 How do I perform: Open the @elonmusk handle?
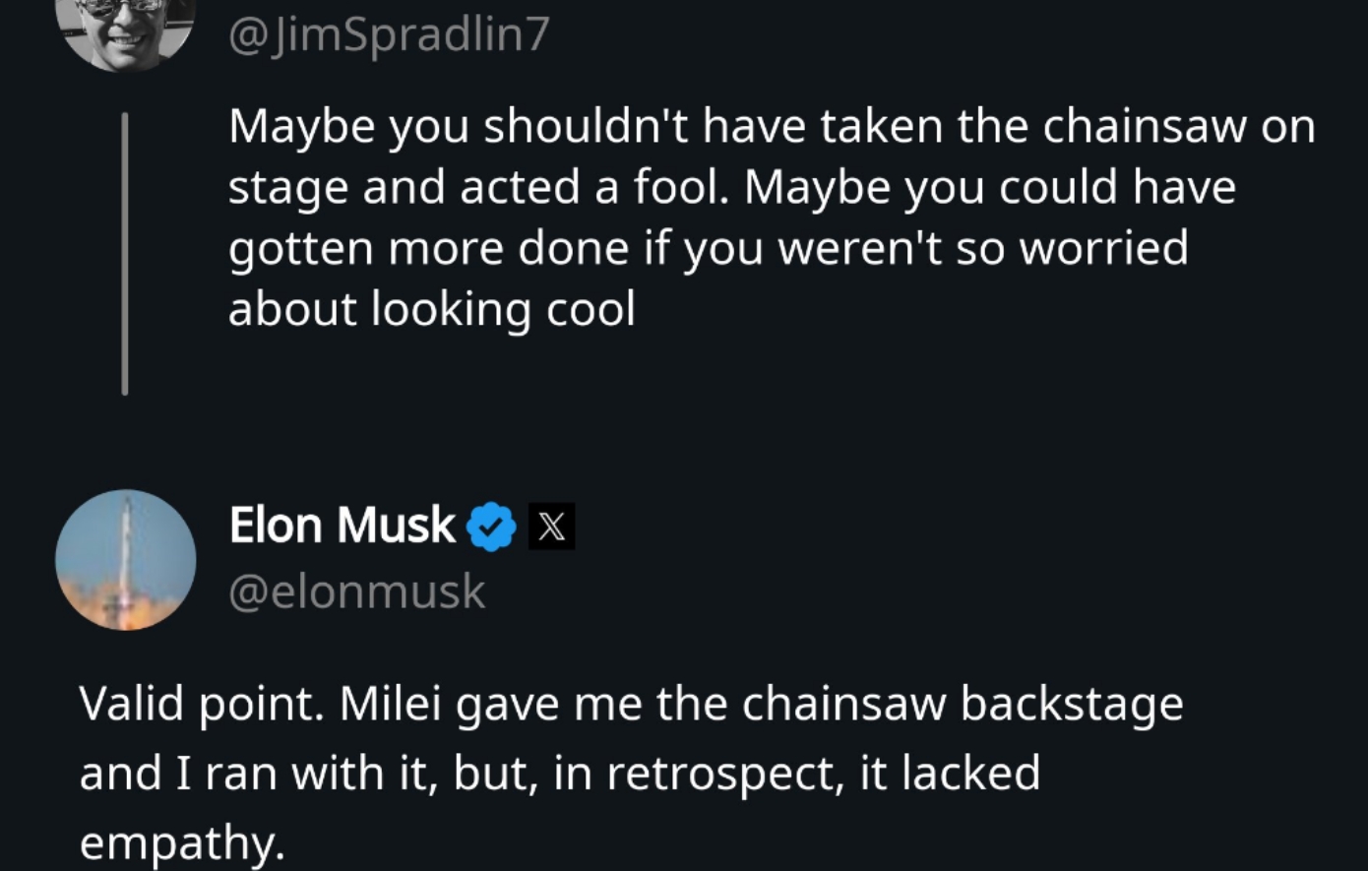click(x=357, y=591)
